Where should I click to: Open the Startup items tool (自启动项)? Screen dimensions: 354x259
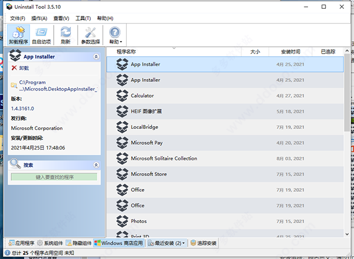tap(41, 35)
